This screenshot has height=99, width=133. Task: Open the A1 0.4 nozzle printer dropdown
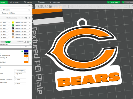pyautogui.click(x=14, y=10)
